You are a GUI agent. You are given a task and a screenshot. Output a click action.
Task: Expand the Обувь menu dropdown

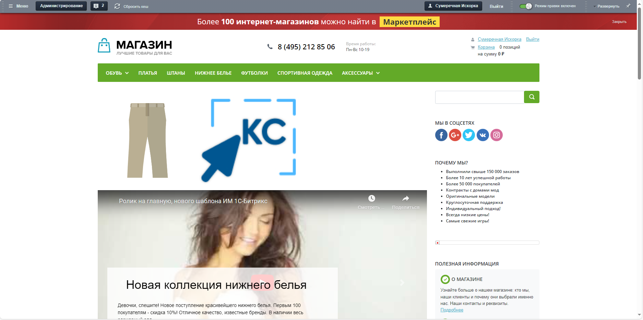[127, 73]
